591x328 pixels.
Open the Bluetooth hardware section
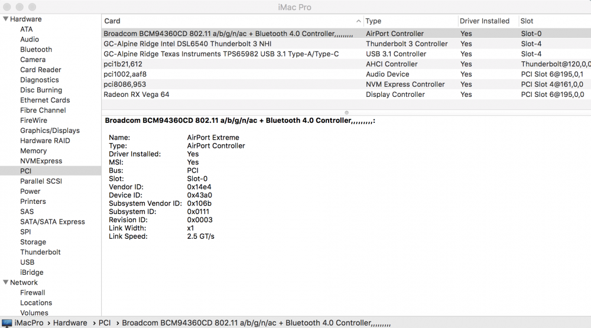point(36,50)
